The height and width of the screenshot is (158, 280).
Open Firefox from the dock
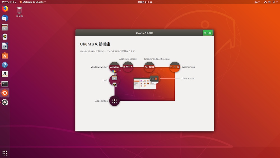click(5, 9)
